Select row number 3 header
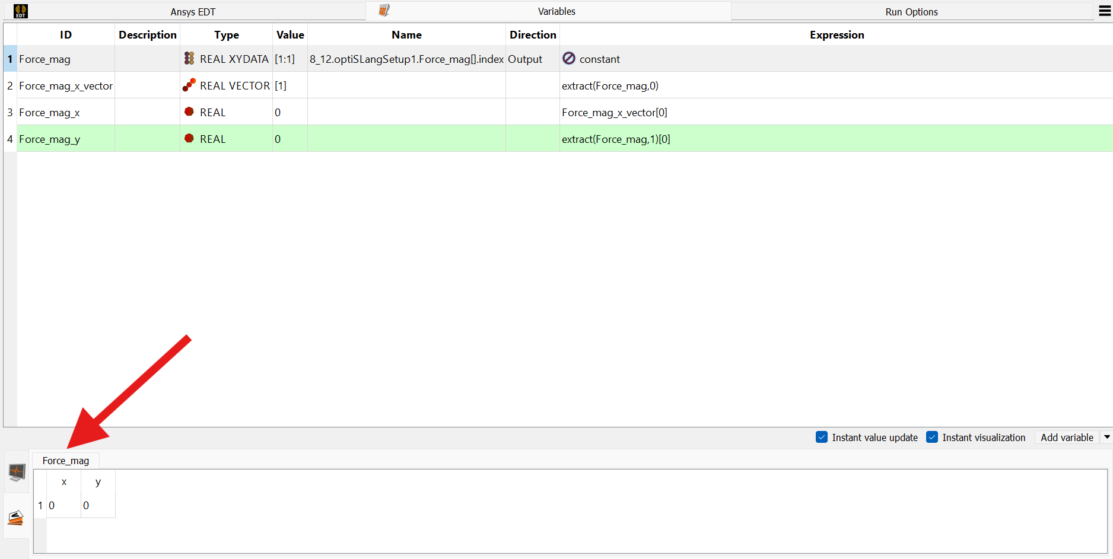1113x559 pixels. [x=10, y=113]
